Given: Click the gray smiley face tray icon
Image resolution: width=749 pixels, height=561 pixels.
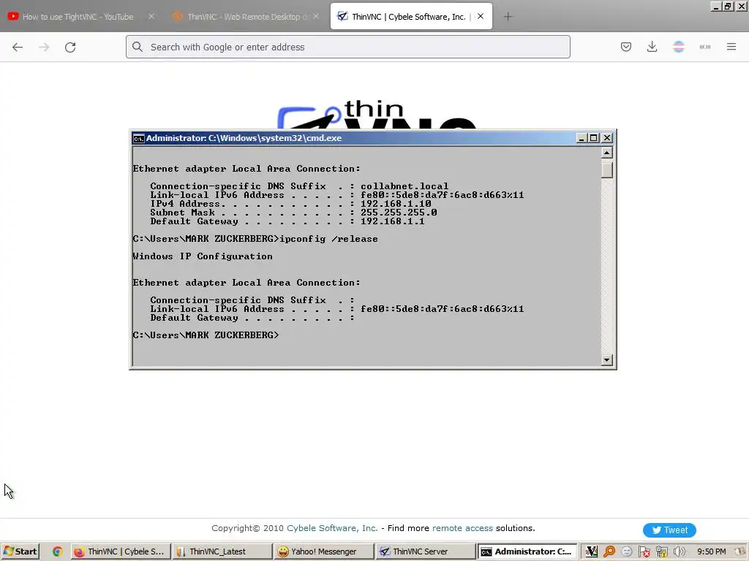Looking at the screenshot, I should [627, 552].
